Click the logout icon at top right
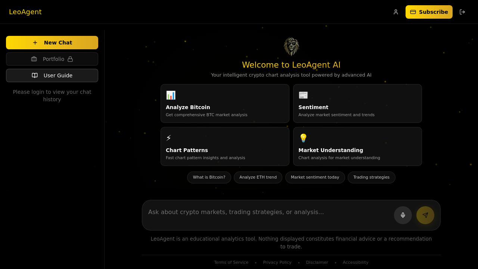This screenshot has width=478, height=269. [462, 12]
